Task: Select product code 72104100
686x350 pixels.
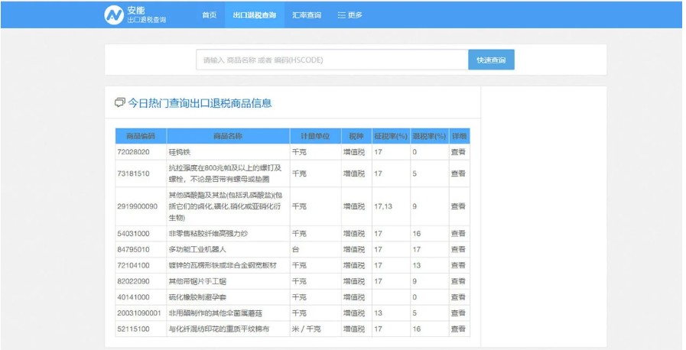Action: (133, 265)
